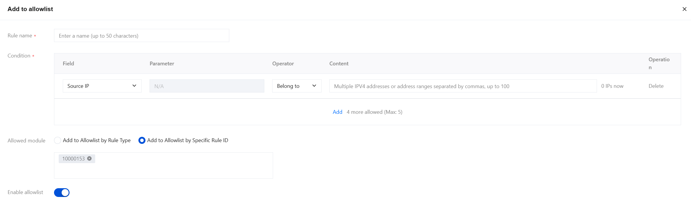
Task: Click the Operator column header
Action: 283,64
